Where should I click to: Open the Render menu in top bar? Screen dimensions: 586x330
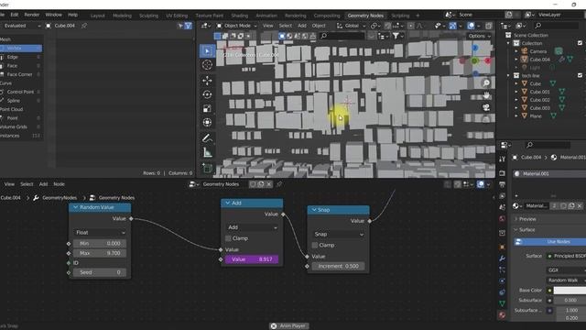[x=32, y=15]
